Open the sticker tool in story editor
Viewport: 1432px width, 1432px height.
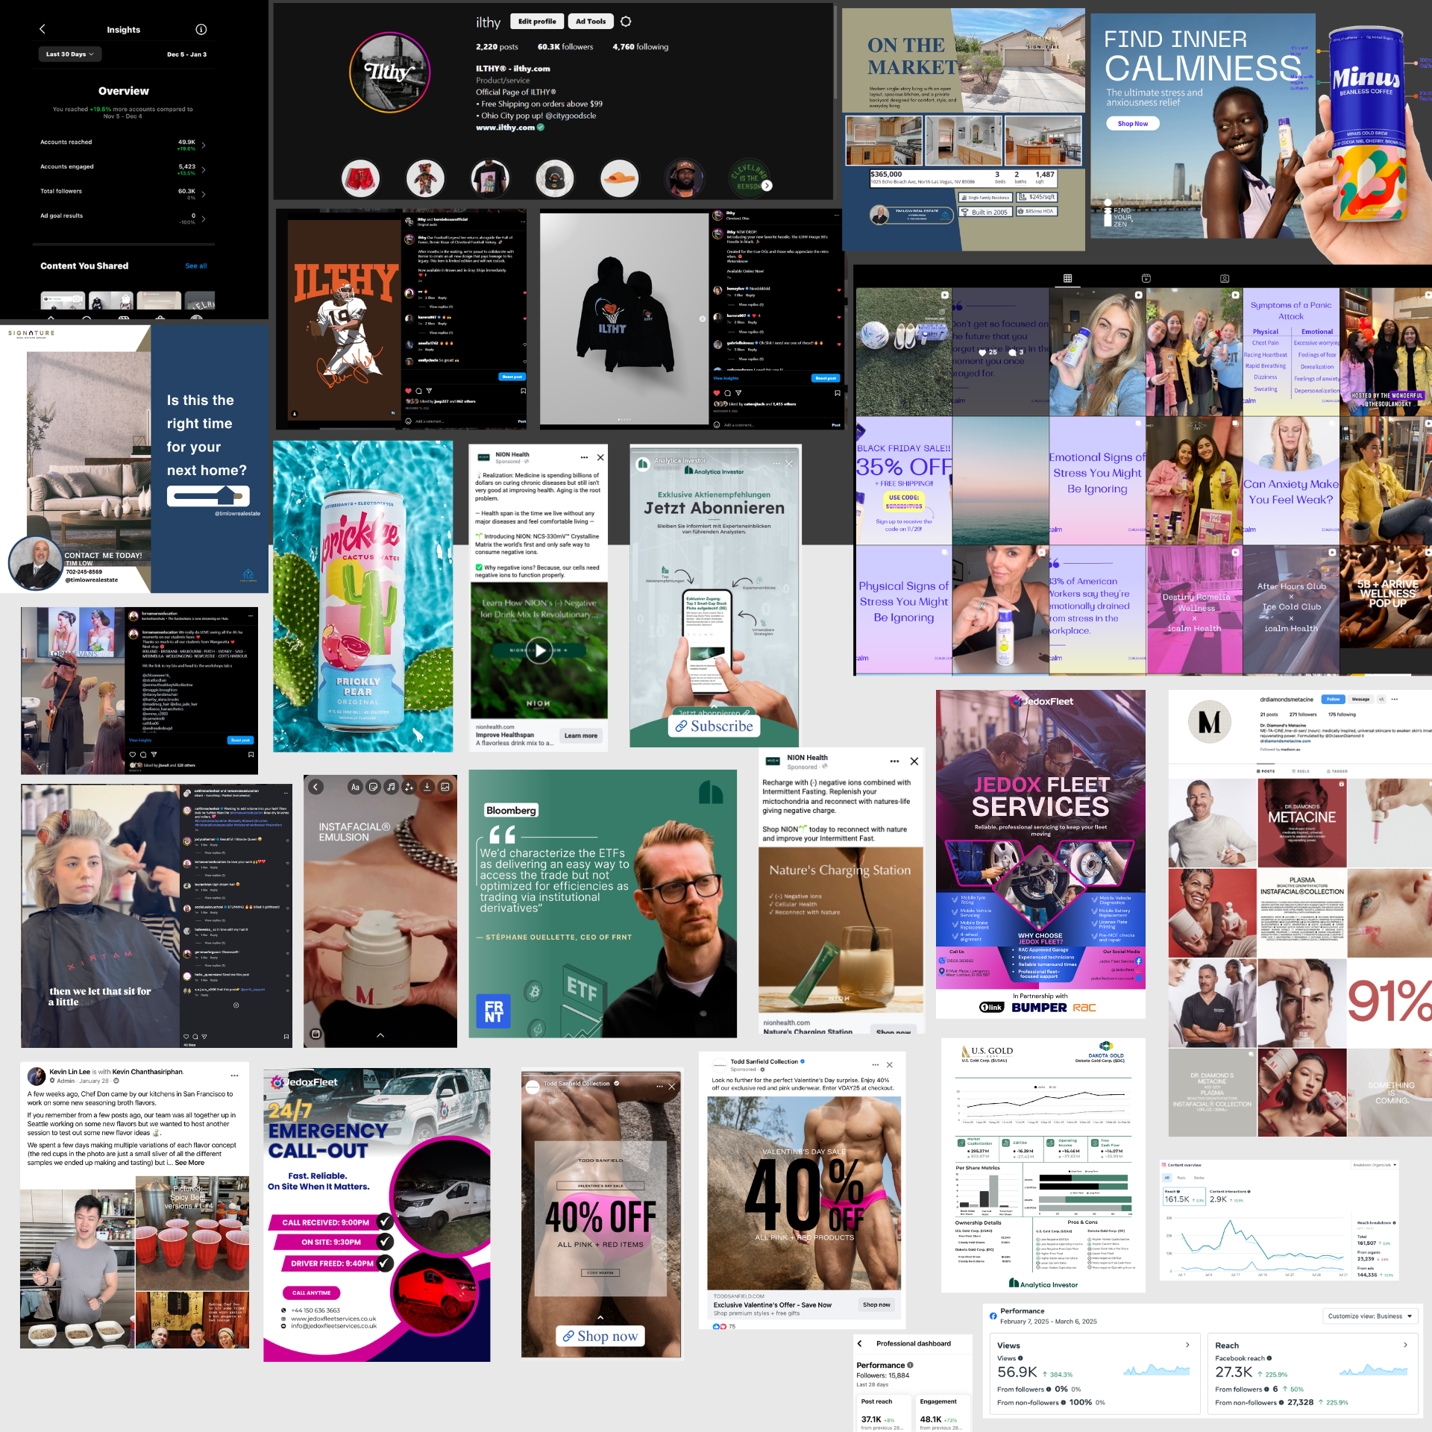tap(373, 787)
